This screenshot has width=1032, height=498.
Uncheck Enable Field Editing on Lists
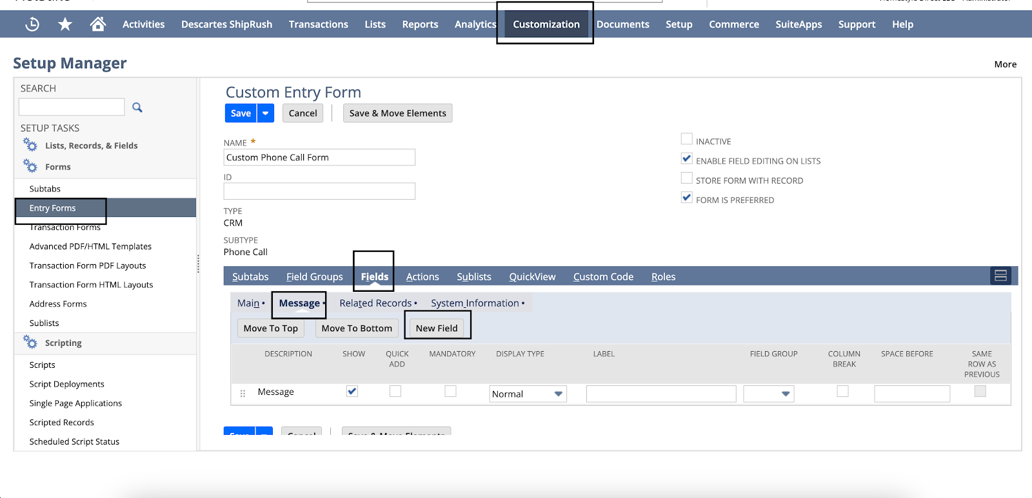pyautogui.click(x=687, y=158)
